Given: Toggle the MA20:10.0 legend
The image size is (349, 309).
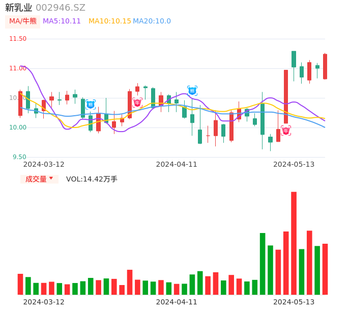Looking at the screenshot, I should pos(152,21).
